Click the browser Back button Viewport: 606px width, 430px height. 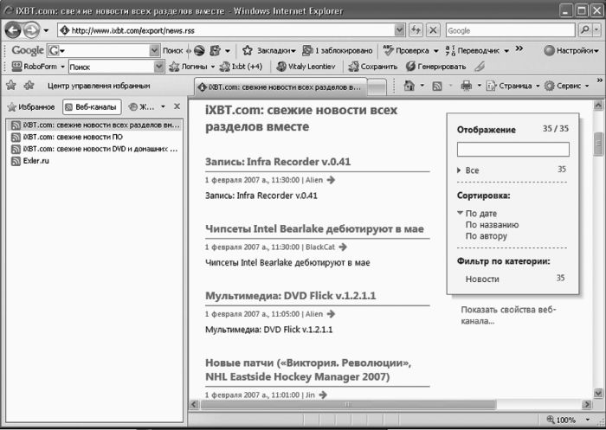click(x=15, y=30)
